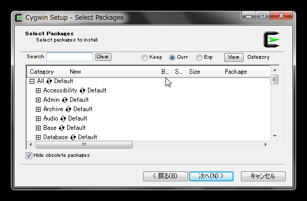This screenshot has height=201, width=307.
Task: Click the Default text for Audio
Action: tap(78, 118)
